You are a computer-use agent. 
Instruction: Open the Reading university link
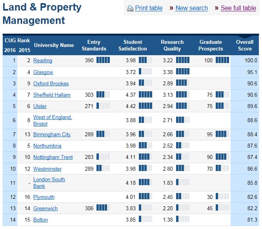pos(43,60)
